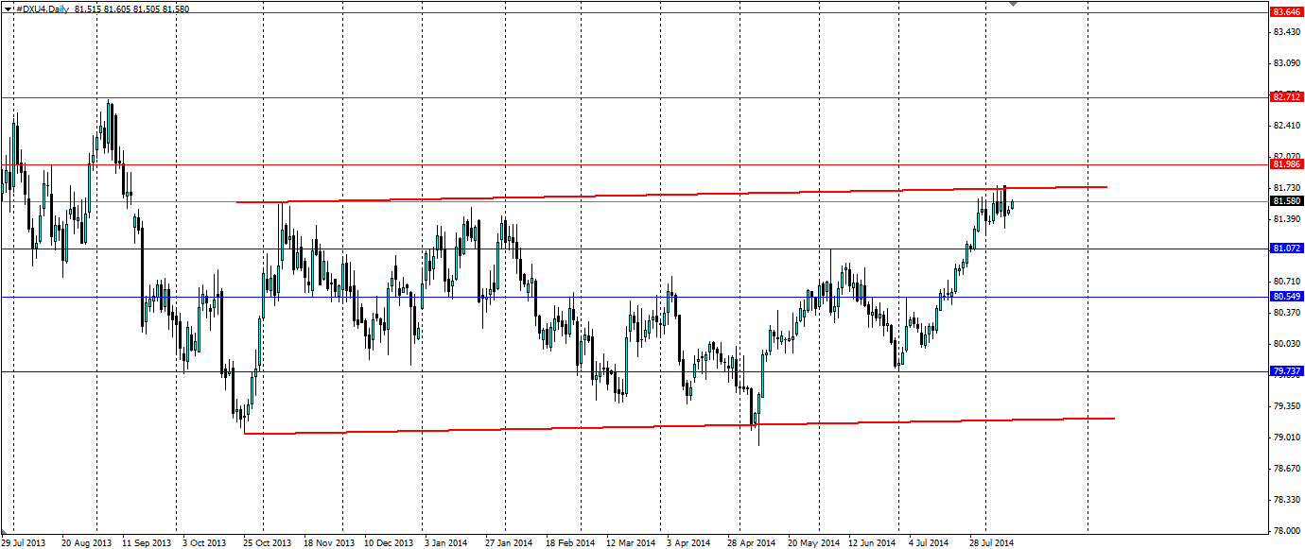Click the 29 Jul 2013 date label
This screenshot has width=1305, height=549.
[x=23, y=543]
